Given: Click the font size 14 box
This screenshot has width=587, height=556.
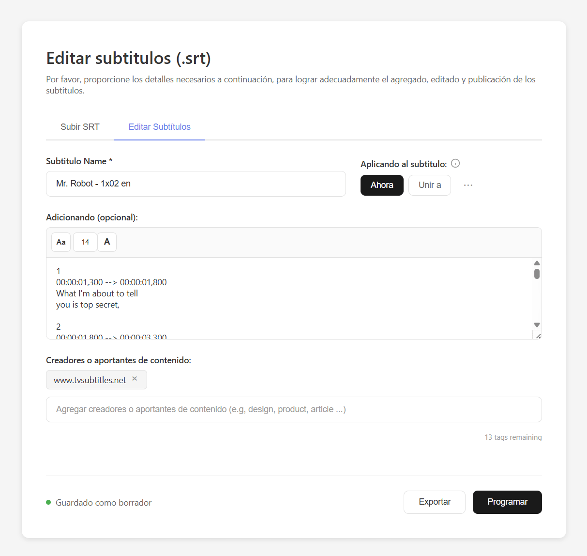Looking at the screenshot, I should pos(85,242).
